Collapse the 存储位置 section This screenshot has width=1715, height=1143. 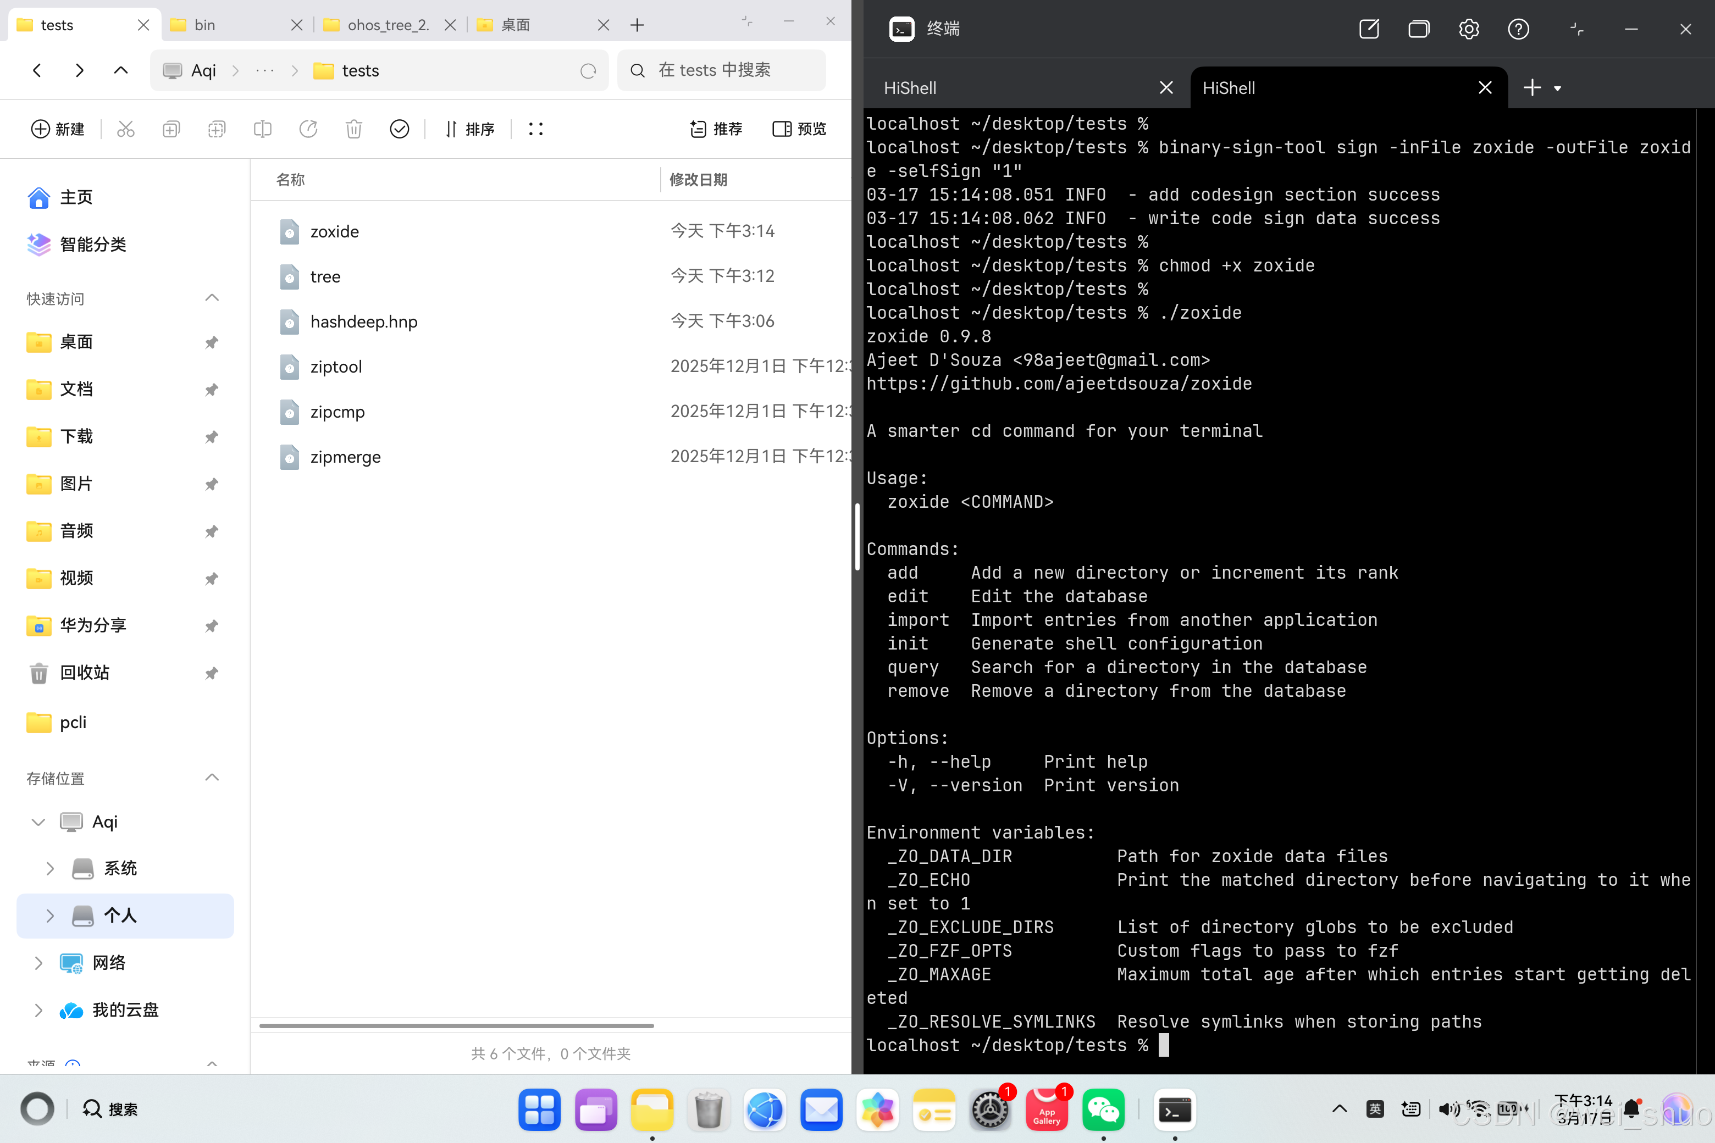212,778
